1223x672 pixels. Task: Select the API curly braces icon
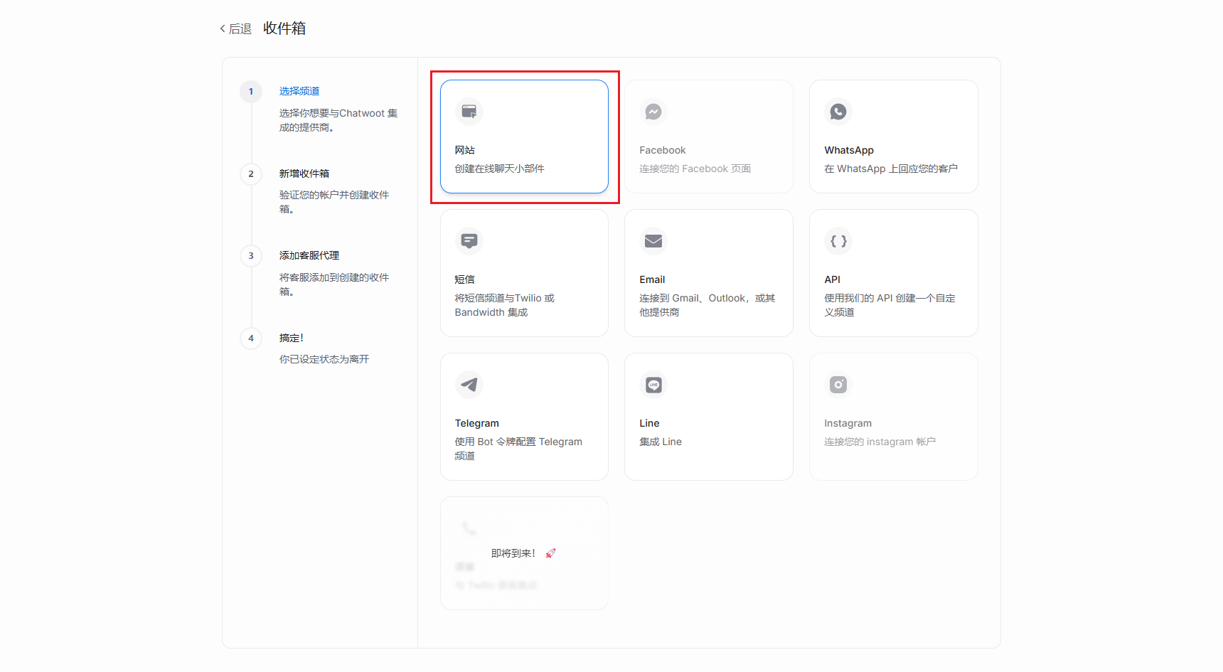pyautogui.click(x=838, y=241)
